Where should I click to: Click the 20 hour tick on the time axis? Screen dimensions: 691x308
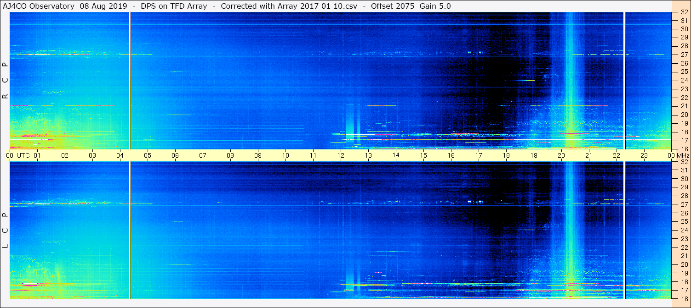tap(561, 155)
